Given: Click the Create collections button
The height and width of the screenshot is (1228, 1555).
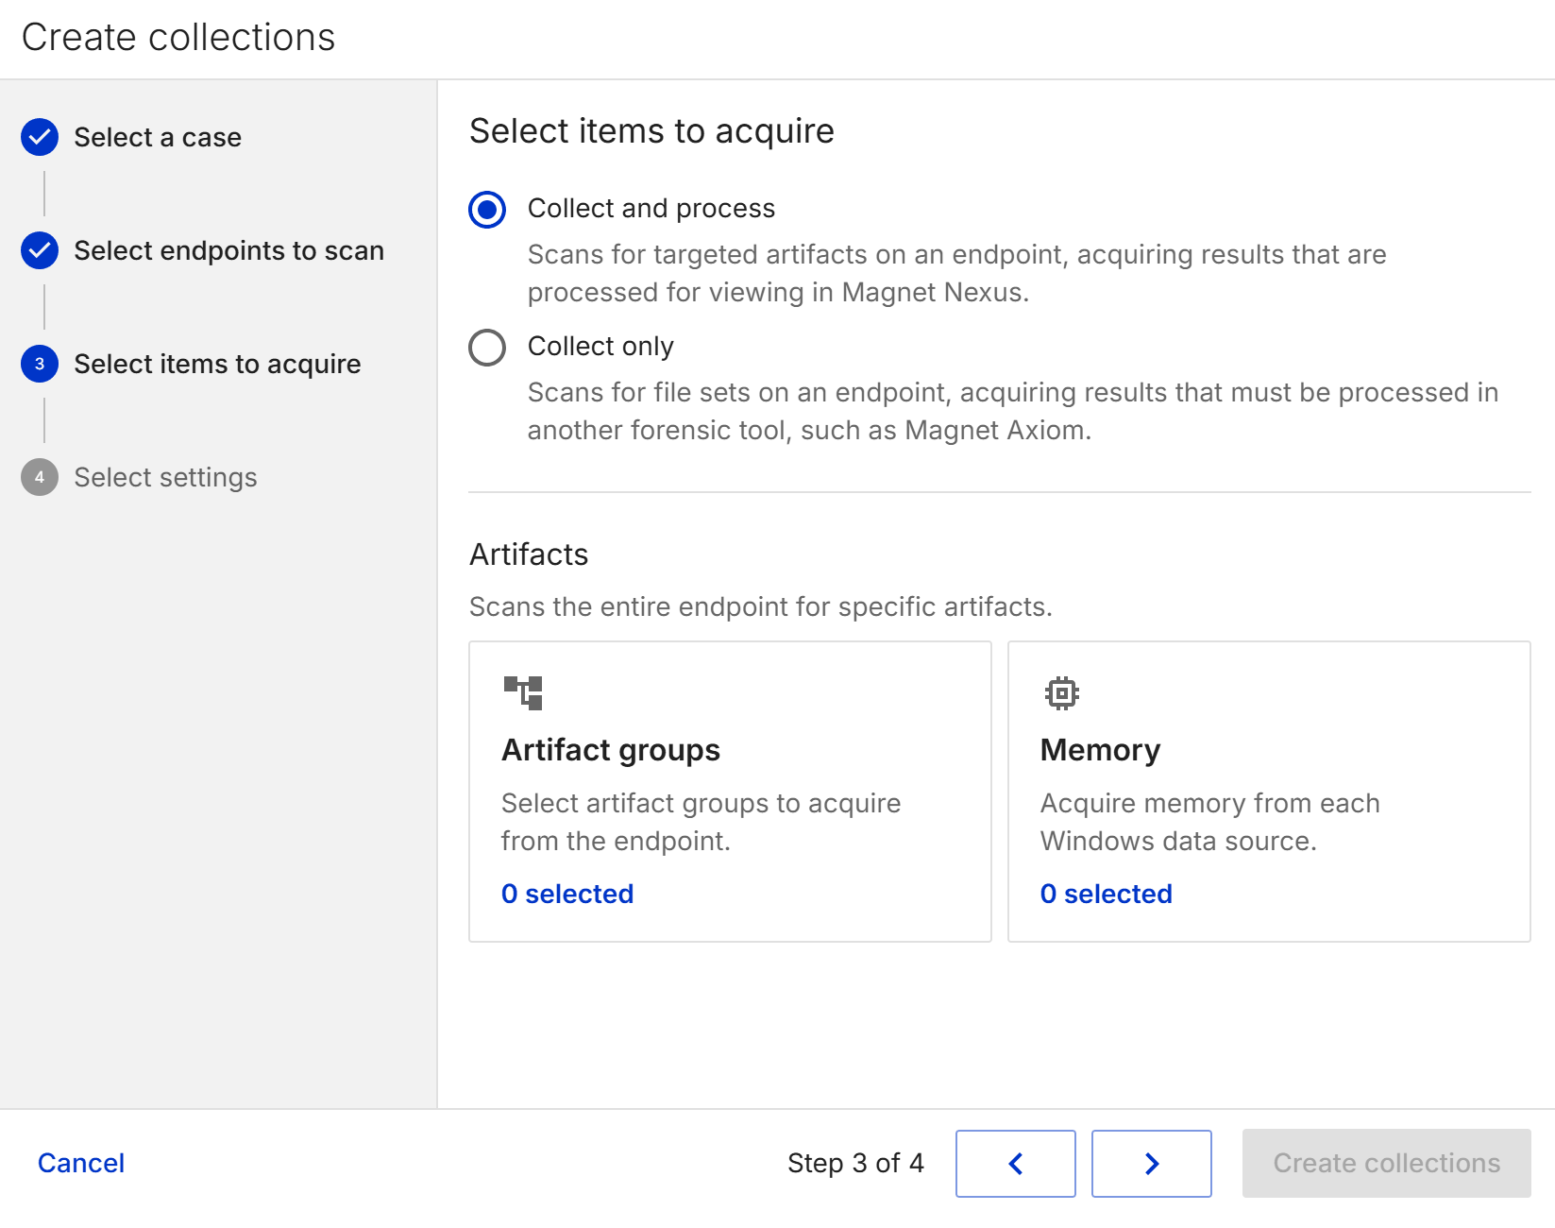Looking at the screenshot, I should point(1384,1163).
